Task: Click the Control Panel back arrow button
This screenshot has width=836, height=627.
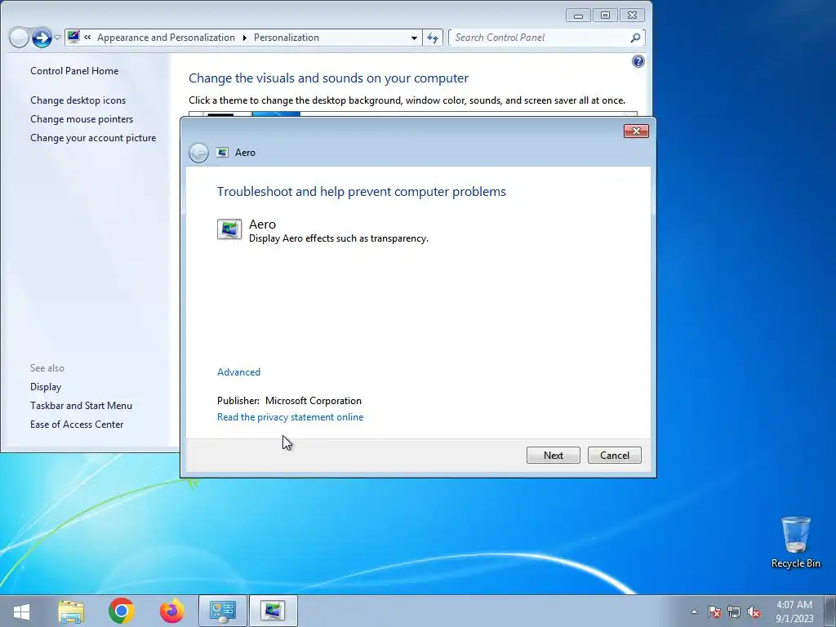Action: 19,38
